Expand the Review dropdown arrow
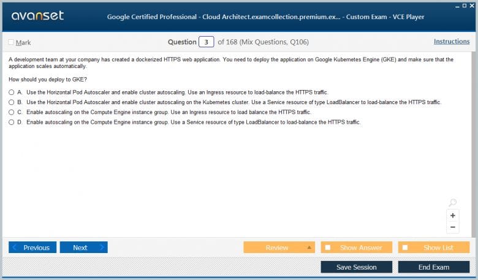Screen dimensions: 478x280 pyautogui.click(x=309, y=248)
